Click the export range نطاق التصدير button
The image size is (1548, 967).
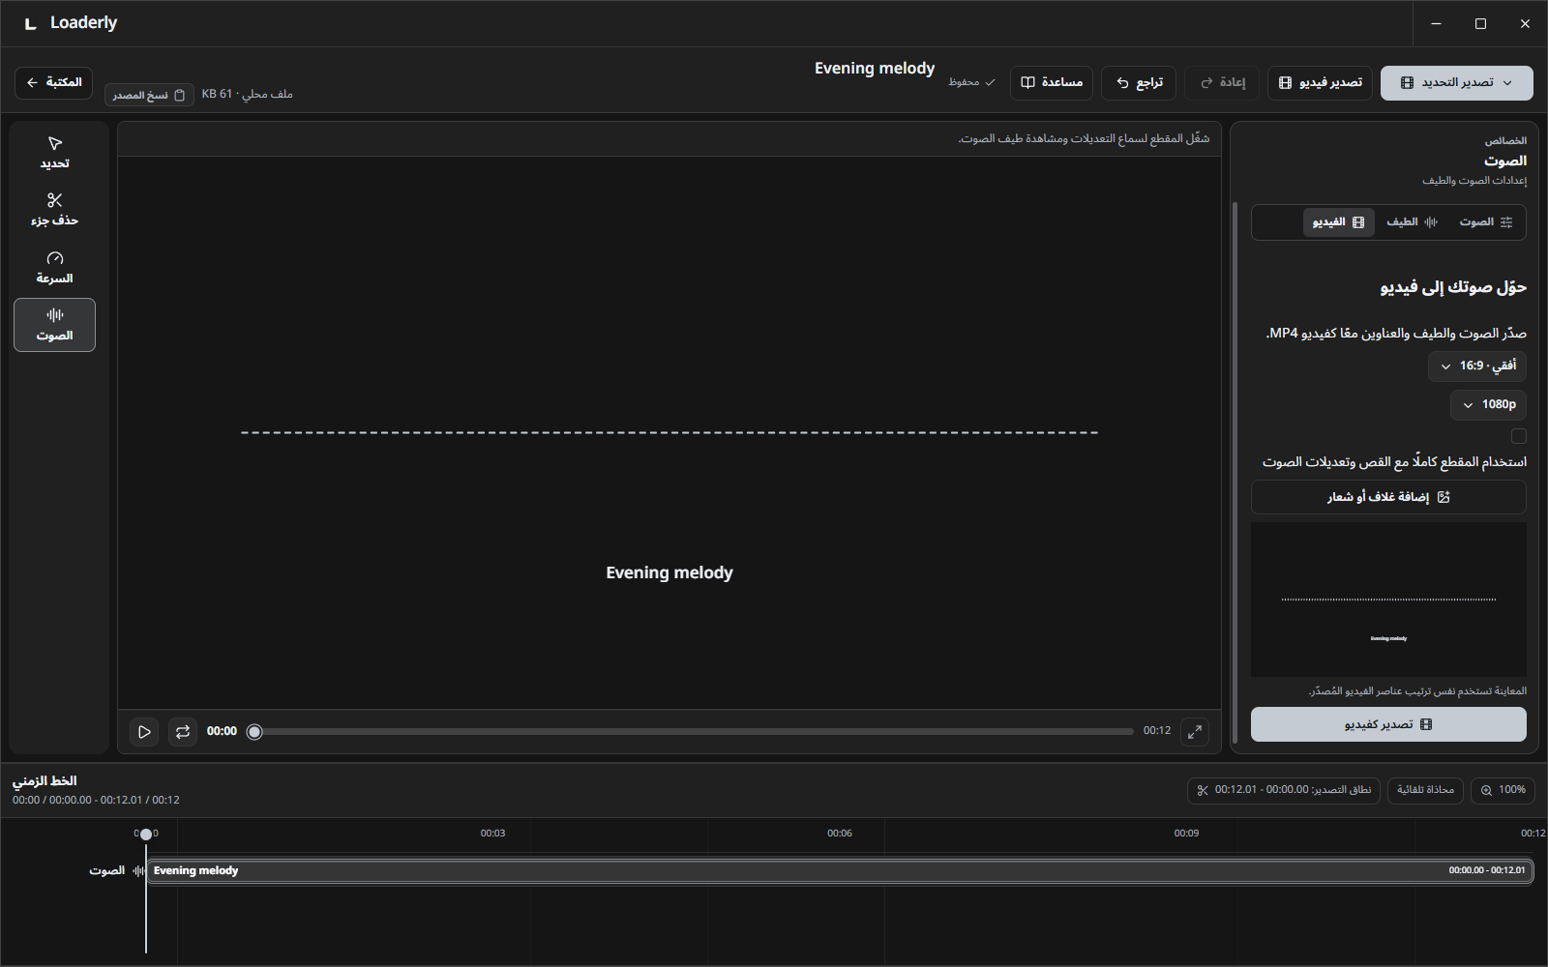(1283, 790)
